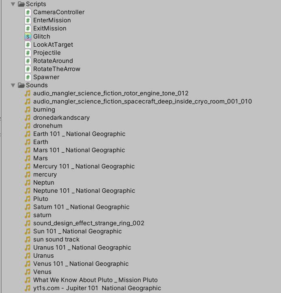Select the Sounds folder label
This screenshot has height=293, width=281.
click(x=37, y=85)
